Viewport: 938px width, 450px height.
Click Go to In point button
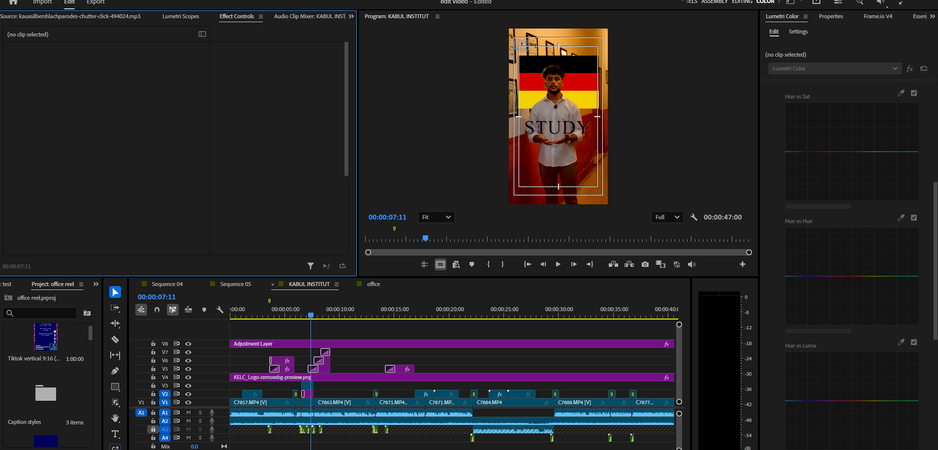pyautogui.click(x=527, y=264)
